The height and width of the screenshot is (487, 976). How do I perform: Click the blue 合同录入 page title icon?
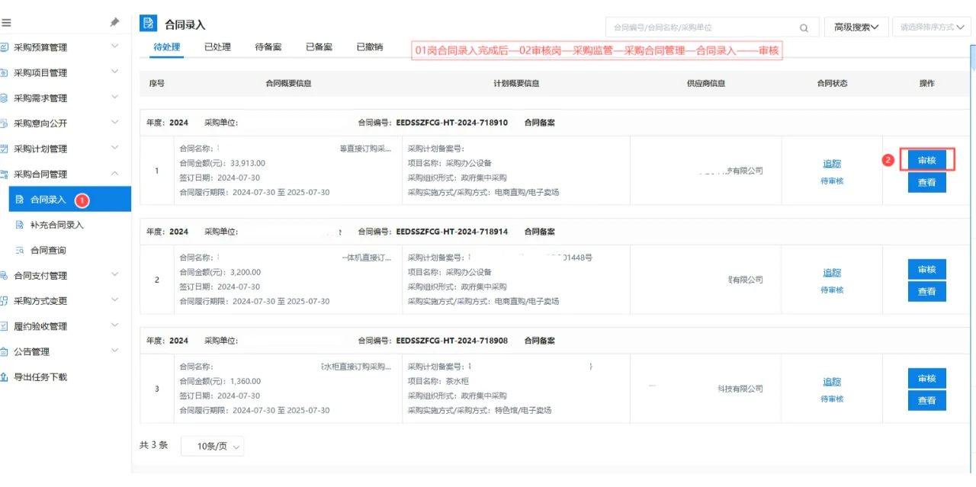point(149,24)
